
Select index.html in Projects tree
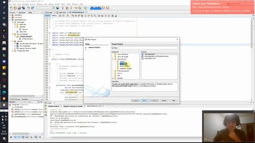pyautogui.click(x=23, y=32)
